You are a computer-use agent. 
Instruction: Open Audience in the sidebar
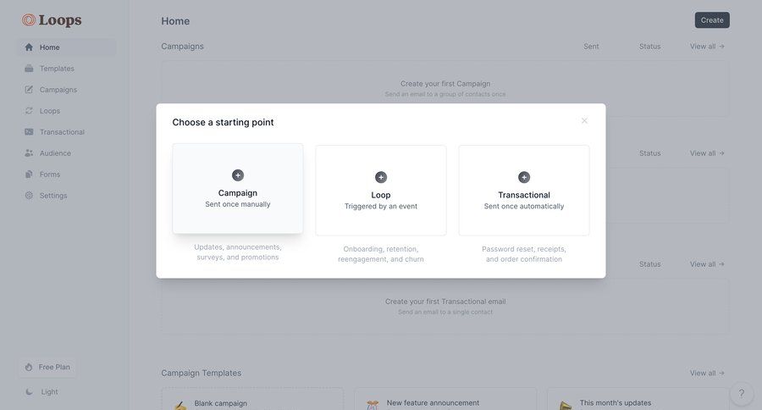click(67, 153)
